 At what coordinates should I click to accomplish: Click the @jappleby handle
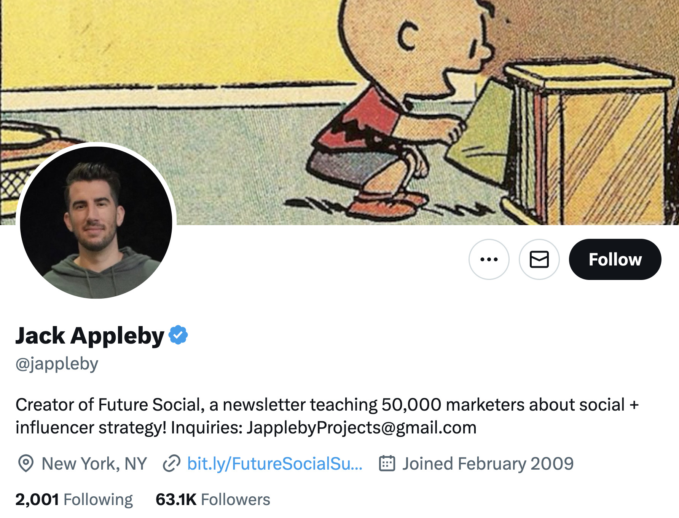pyautogui.click(x=56, y=363)
